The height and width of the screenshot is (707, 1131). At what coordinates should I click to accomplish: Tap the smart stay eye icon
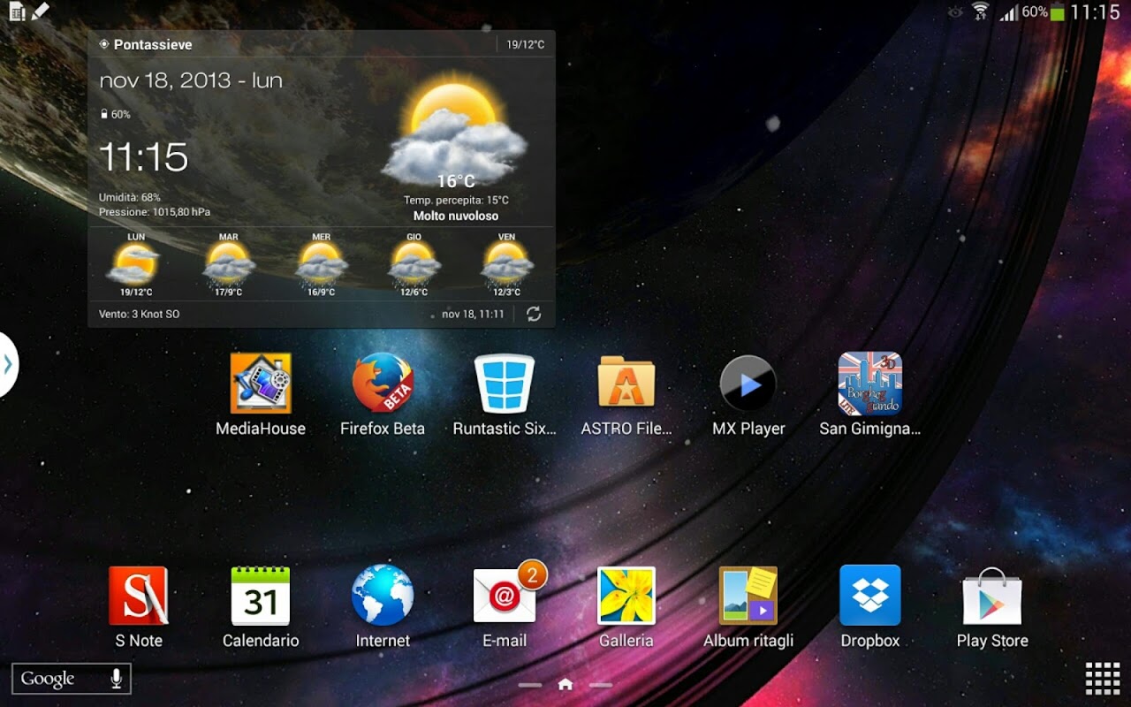955,12
